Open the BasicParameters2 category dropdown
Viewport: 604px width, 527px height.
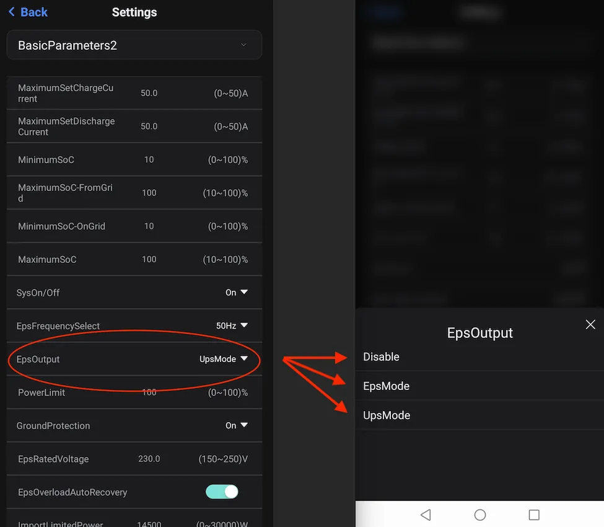[x=134, y=45]
